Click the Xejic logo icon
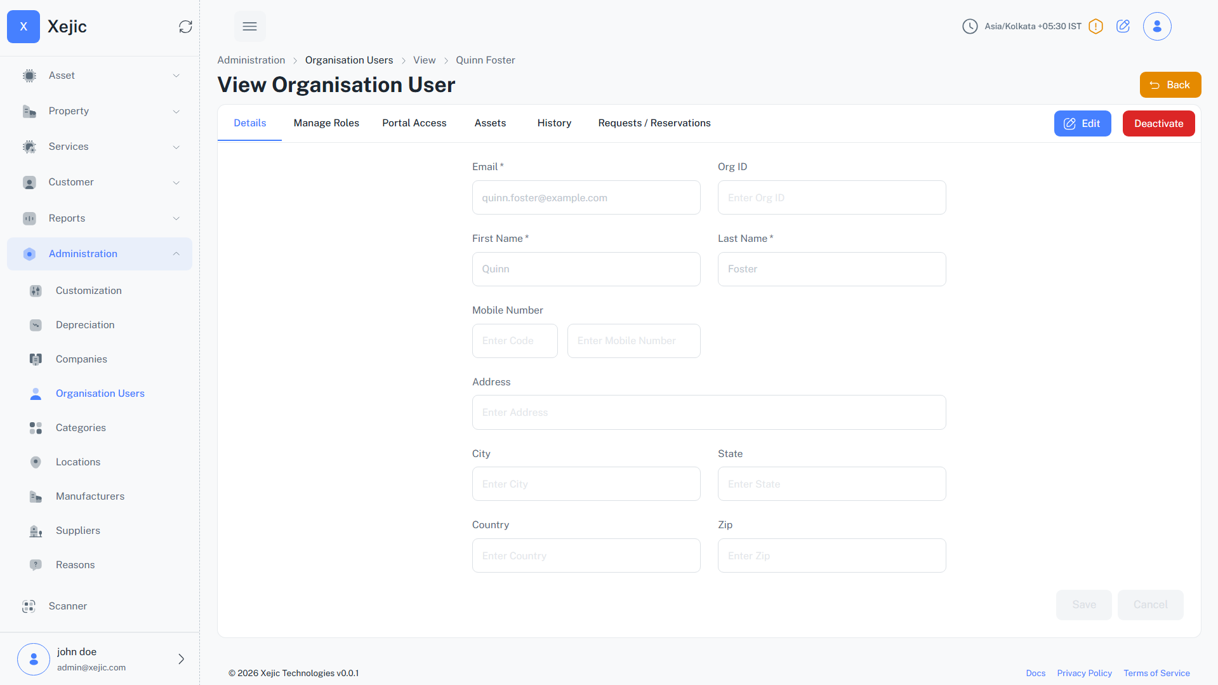Screen dimensions: 1218x685 pyautogui.click(x=23, y=27)
